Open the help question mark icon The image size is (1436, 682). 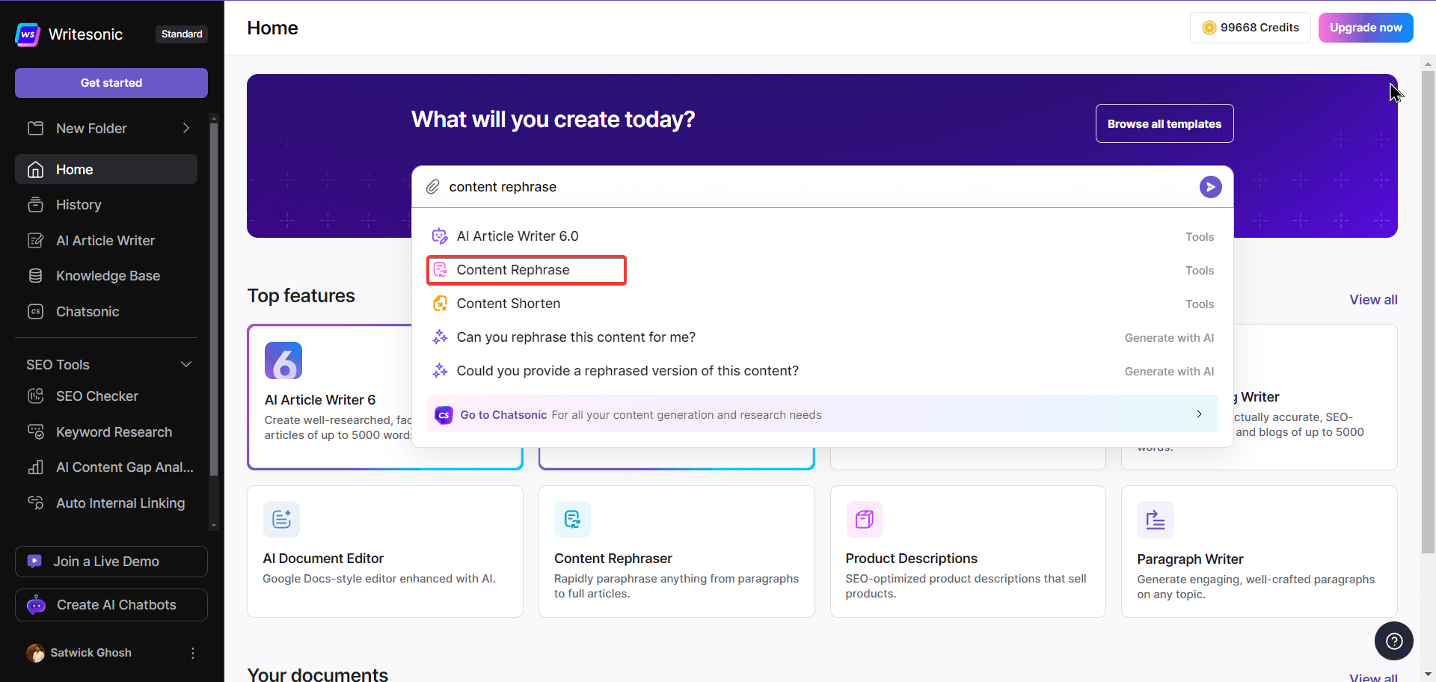tap(1393, 641)
